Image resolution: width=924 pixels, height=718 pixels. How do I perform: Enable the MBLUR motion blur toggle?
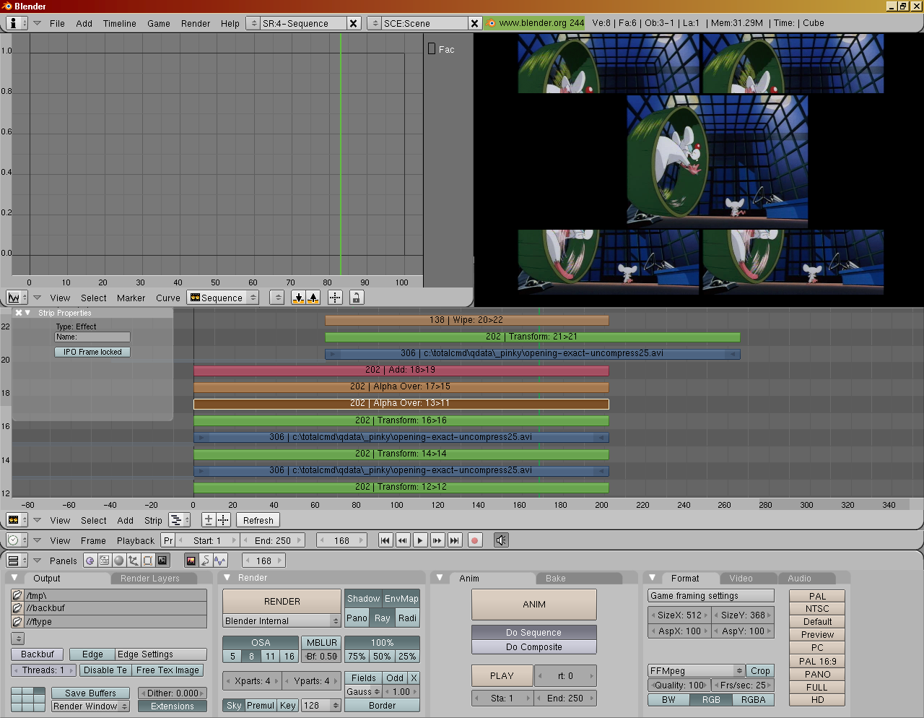point(321,642)
